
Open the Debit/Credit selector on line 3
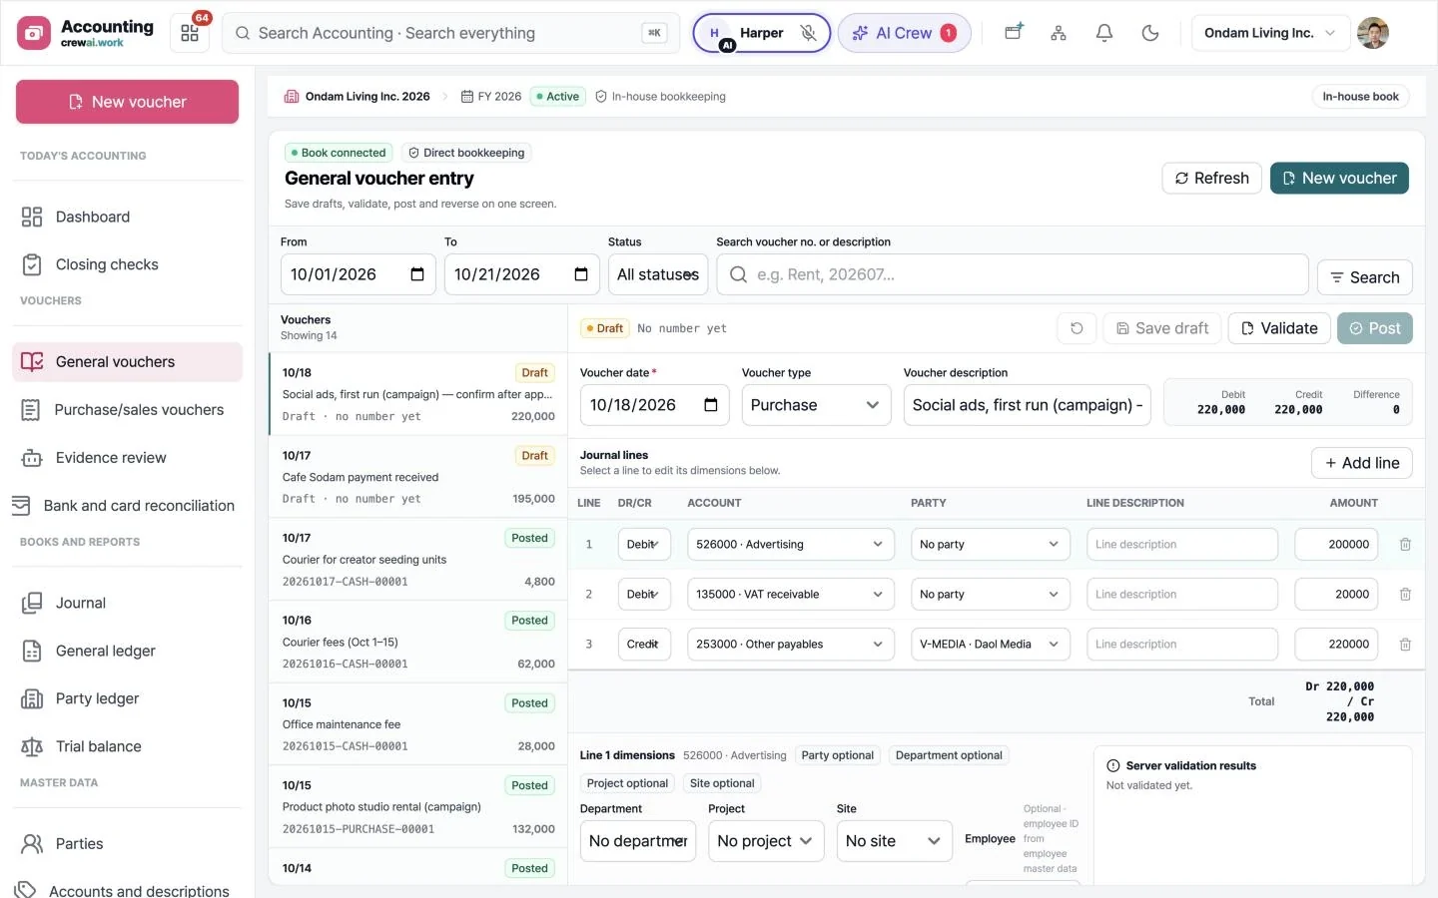[643, 644]
